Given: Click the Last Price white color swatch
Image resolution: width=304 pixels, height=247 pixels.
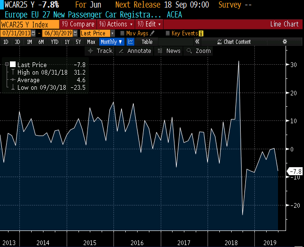Looking at the screenshot, I should point(13,65).
